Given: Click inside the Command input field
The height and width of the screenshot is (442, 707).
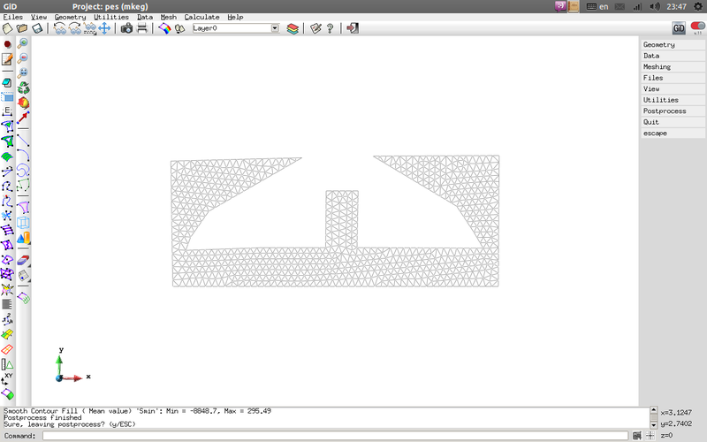Looking at the screenshot, I should click(x=335, y=436).
